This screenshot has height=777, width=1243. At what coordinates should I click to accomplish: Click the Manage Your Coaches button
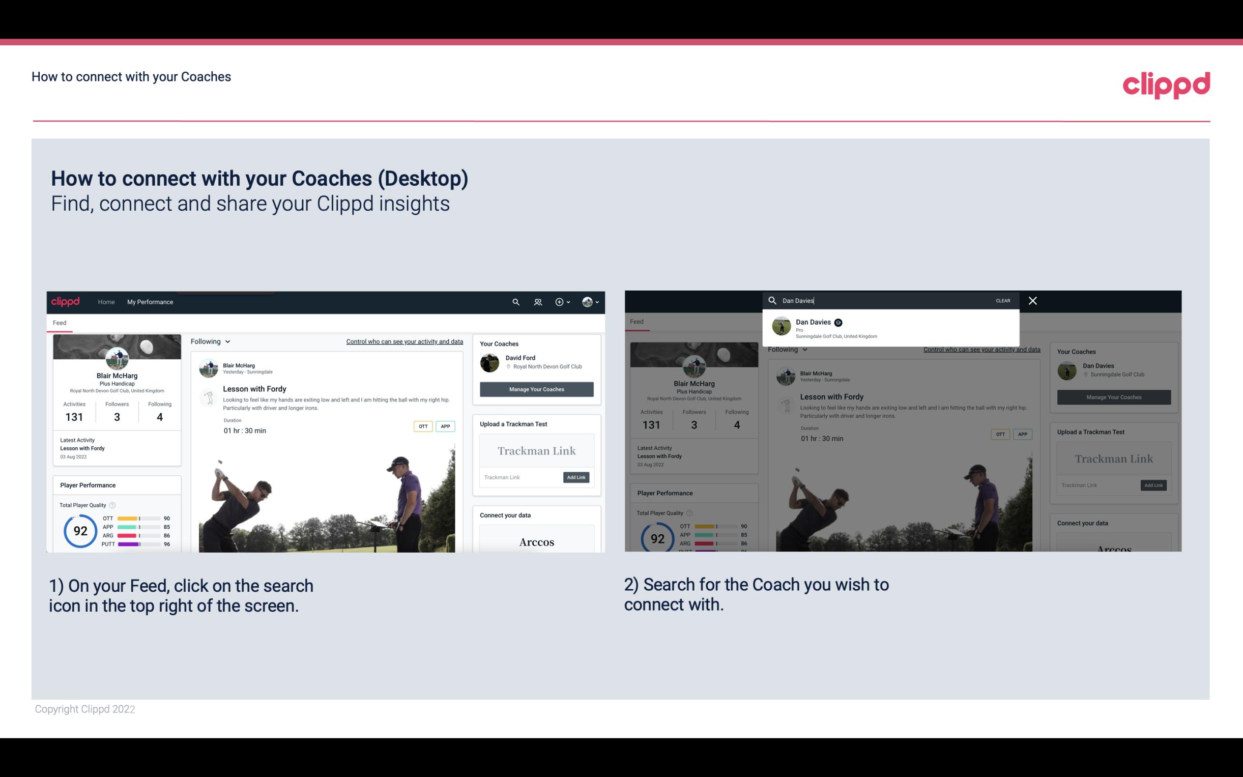(x=536, y=389)
